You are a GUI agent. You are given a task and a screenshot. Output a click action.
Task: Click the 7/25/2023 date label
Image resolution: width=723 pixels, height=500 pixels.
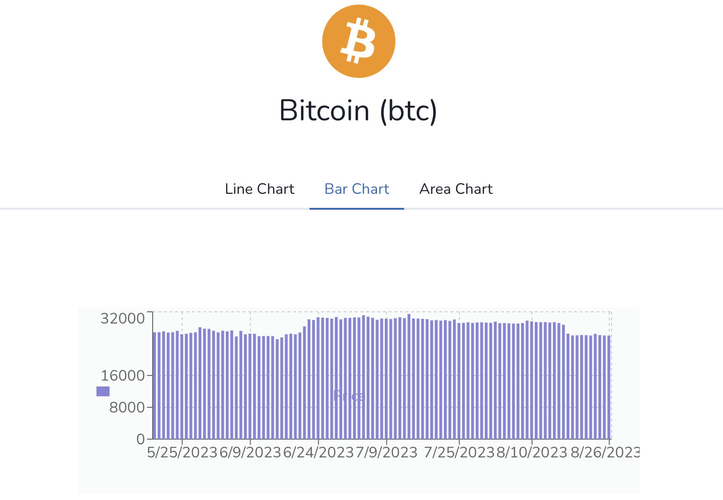pyautogui.click(x=459, y=453)
